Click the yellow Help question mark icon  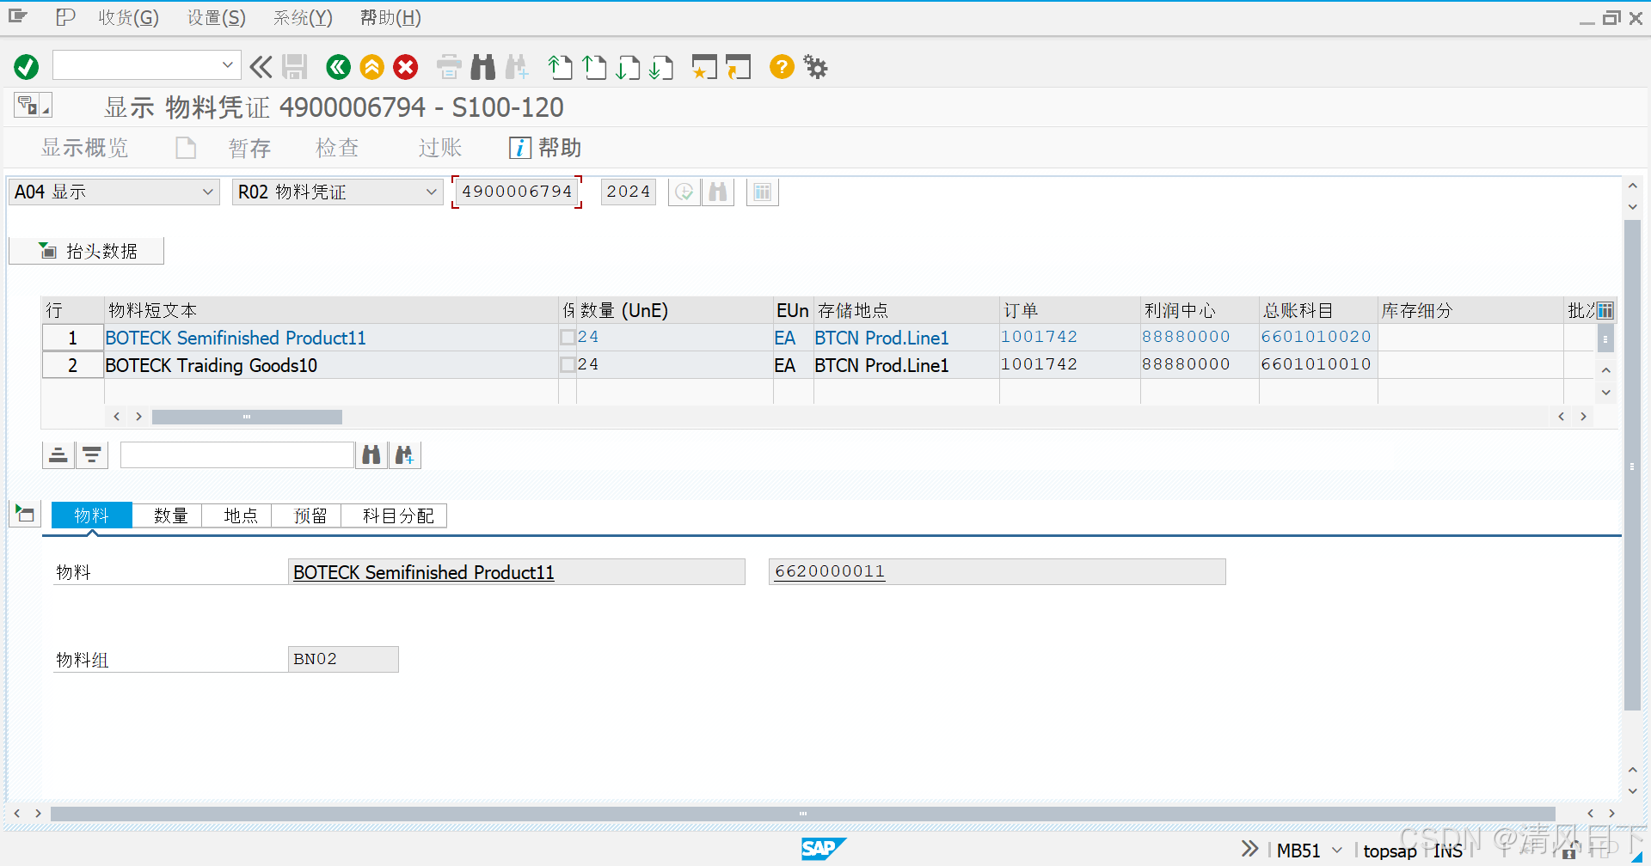pyautogui.click(x=782, y=66)
